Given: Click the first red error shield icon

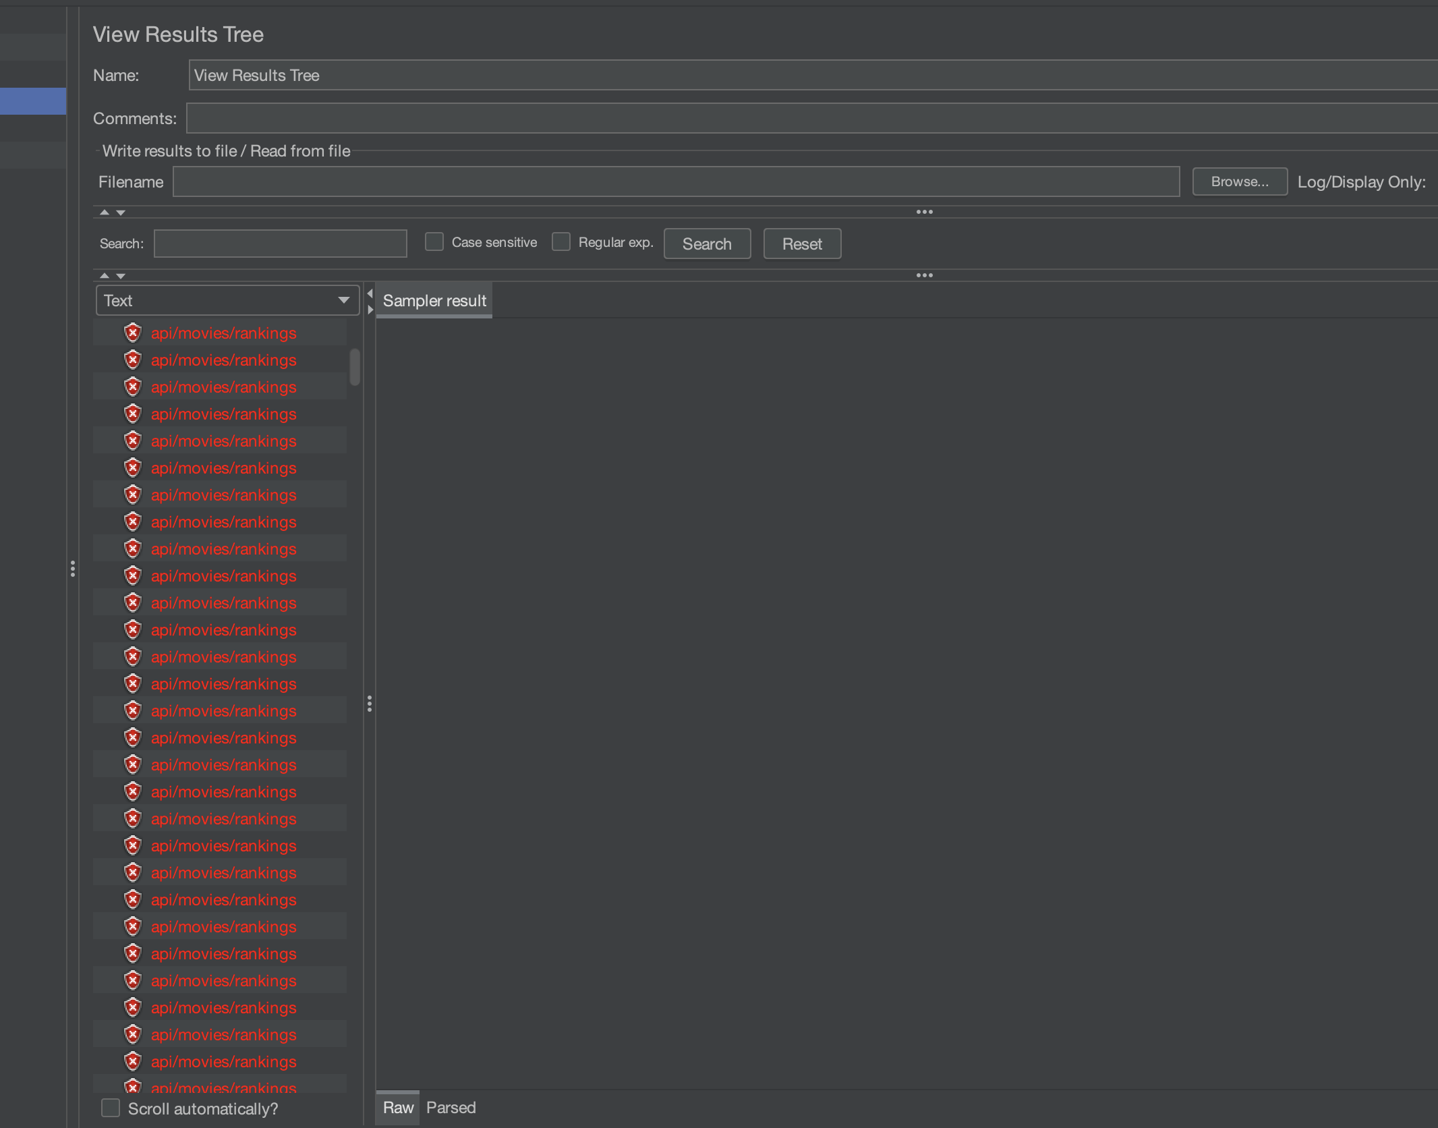Looking at the screenshot, I should click(133, 333).
